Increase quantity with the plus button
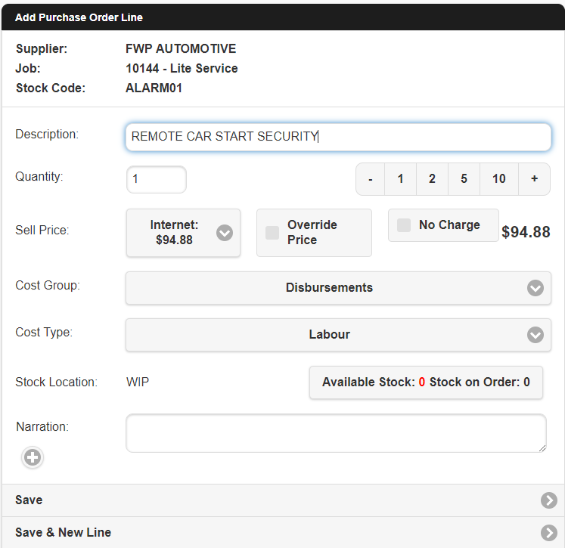Image resolution: width=565 pixels, height=548 pixels. coord(534,179)
